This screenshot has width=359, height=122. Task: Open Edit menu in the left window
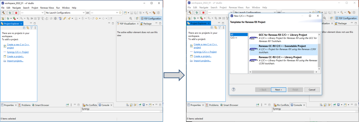coord(8,8)
